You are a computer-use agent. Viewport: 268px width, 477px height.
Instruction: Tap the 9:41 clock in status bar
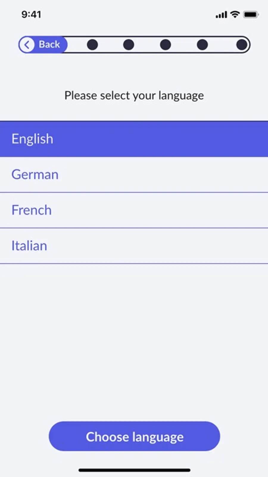(x=31, y=14)
